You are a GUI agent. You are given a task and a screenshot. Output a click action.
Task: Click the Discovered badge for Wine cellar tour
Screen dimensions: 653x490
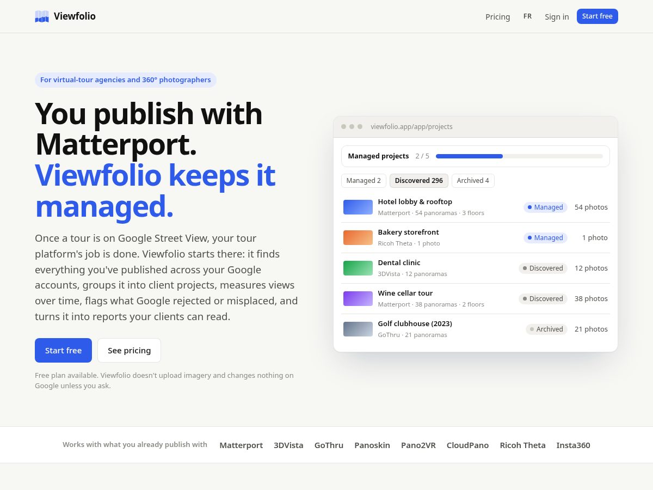pos(543,299)
